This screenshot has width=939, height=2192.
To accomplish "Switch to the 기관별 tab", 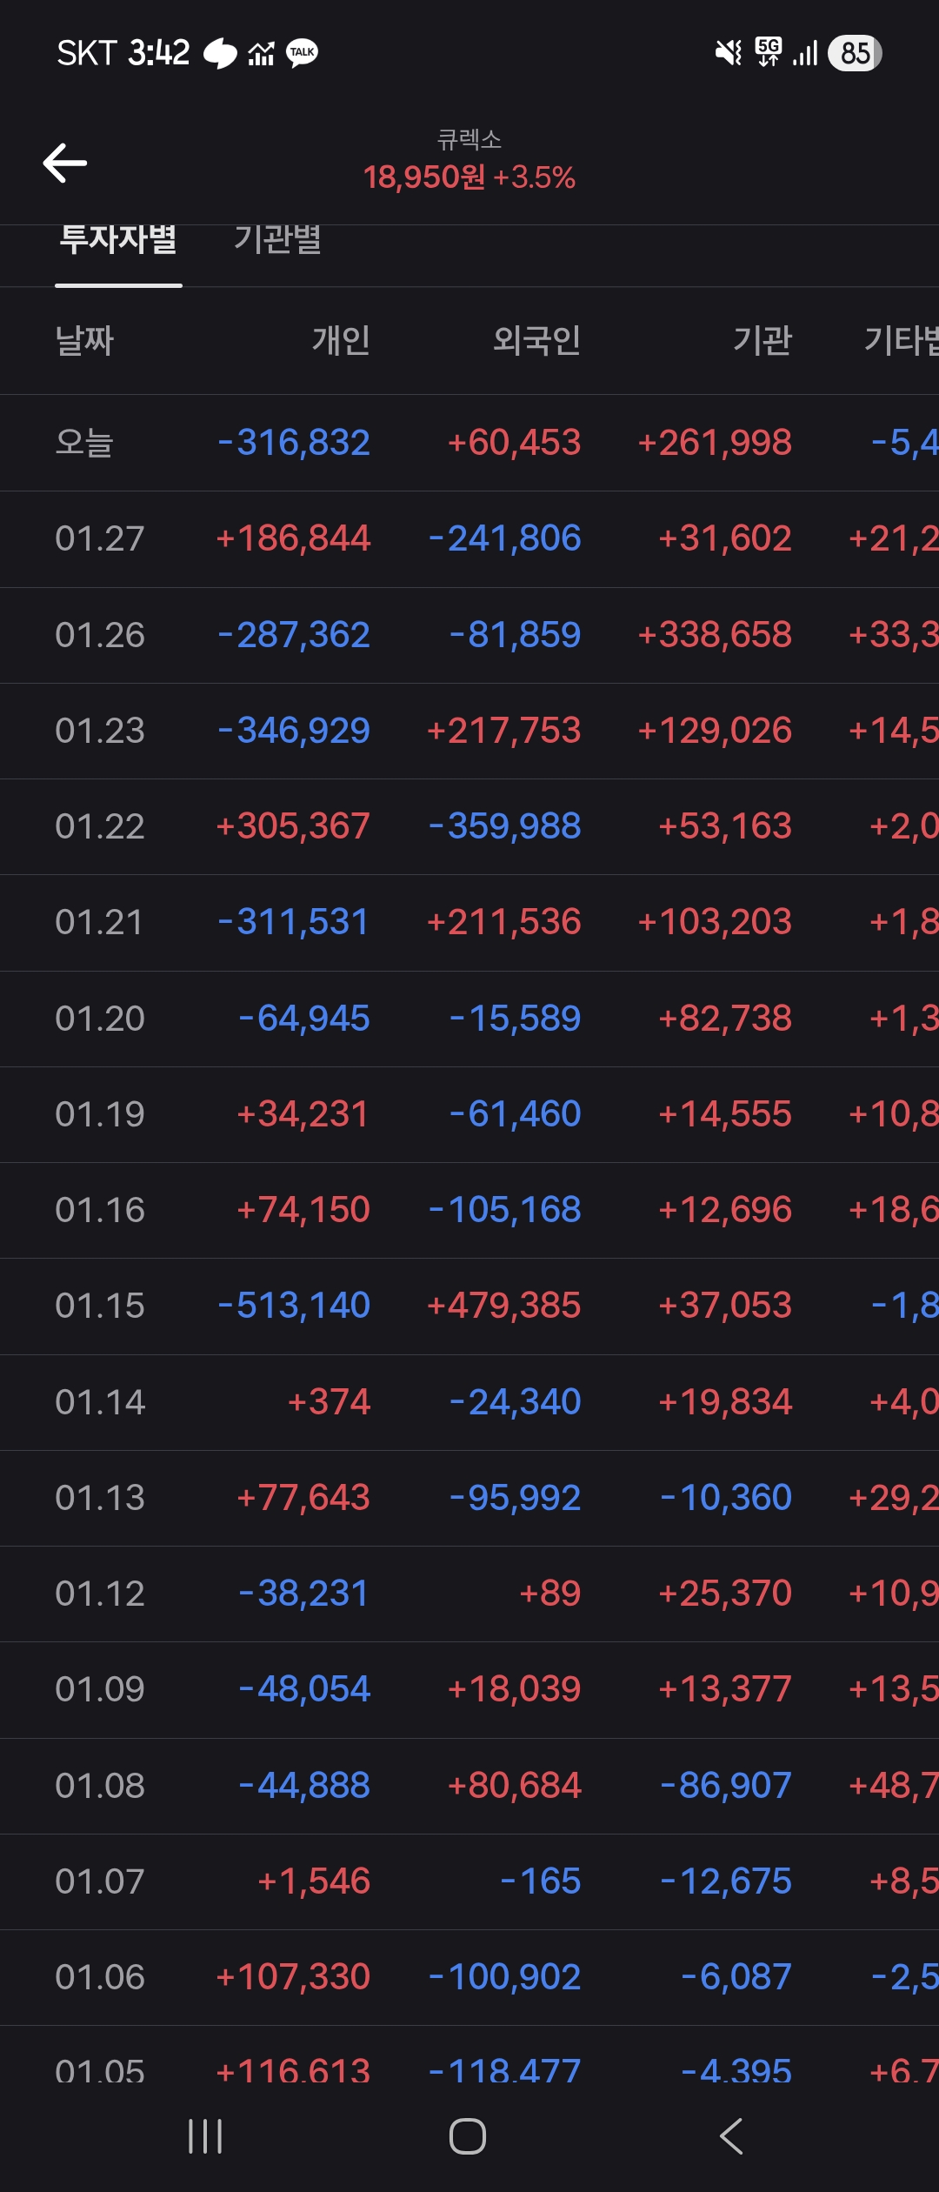I will point(278,239).
